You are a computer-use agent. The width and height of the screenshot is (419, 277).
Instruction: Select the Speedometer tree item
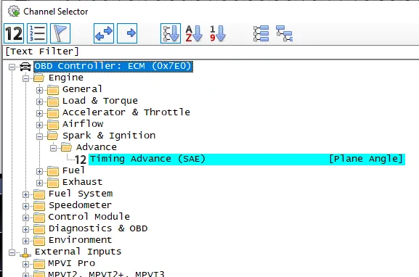pyautogui.click(x=80, y=205)
